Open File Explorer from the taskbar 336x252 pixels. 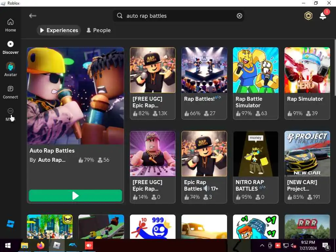[x=24, y=245]
